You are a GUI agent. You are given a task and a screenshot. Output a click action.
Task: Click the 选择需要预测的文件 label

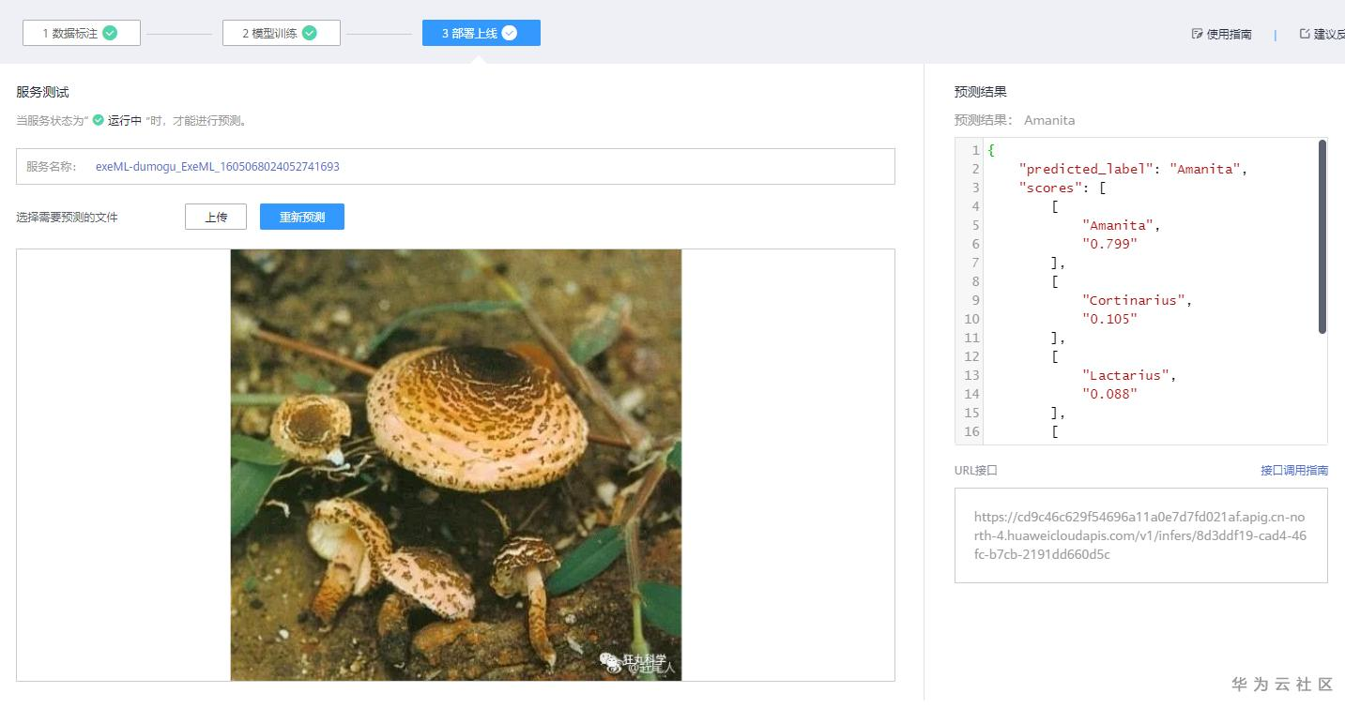[68, 217]
